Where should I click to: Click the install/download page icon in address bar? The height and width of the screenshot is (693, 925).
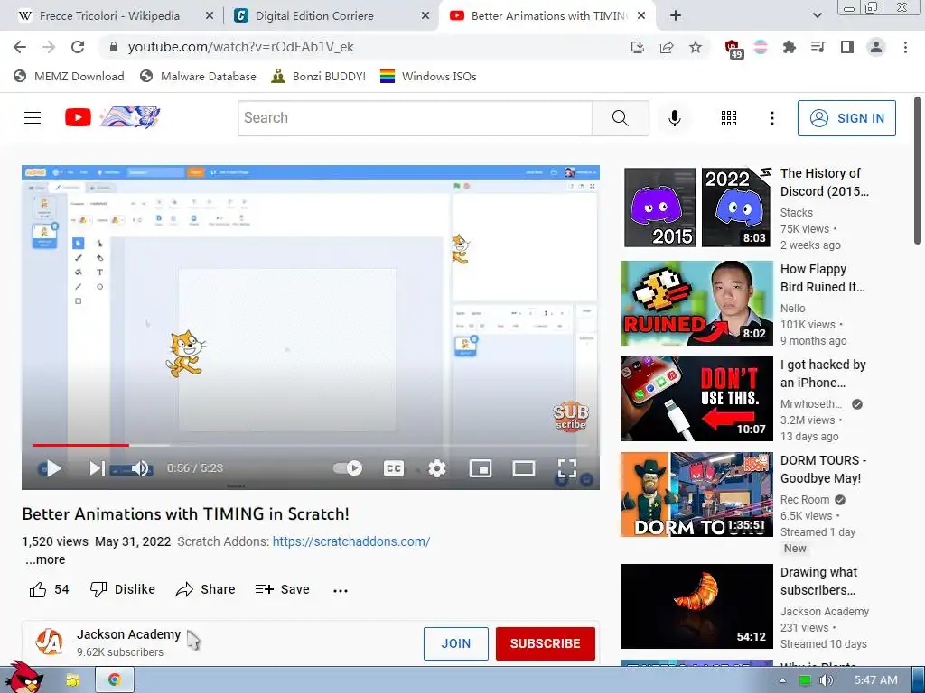click(x=637, y=47)
